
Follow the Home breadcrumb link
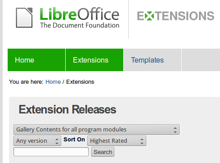(x=53, y=82)
